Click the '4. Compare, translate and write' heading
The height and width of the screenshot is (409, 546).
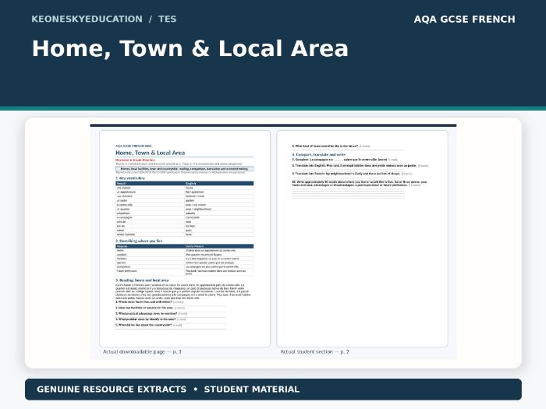coord(319,154)
